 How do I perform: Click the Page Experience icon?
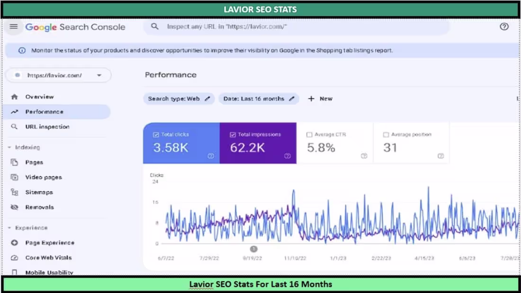(x=14, y=242)
